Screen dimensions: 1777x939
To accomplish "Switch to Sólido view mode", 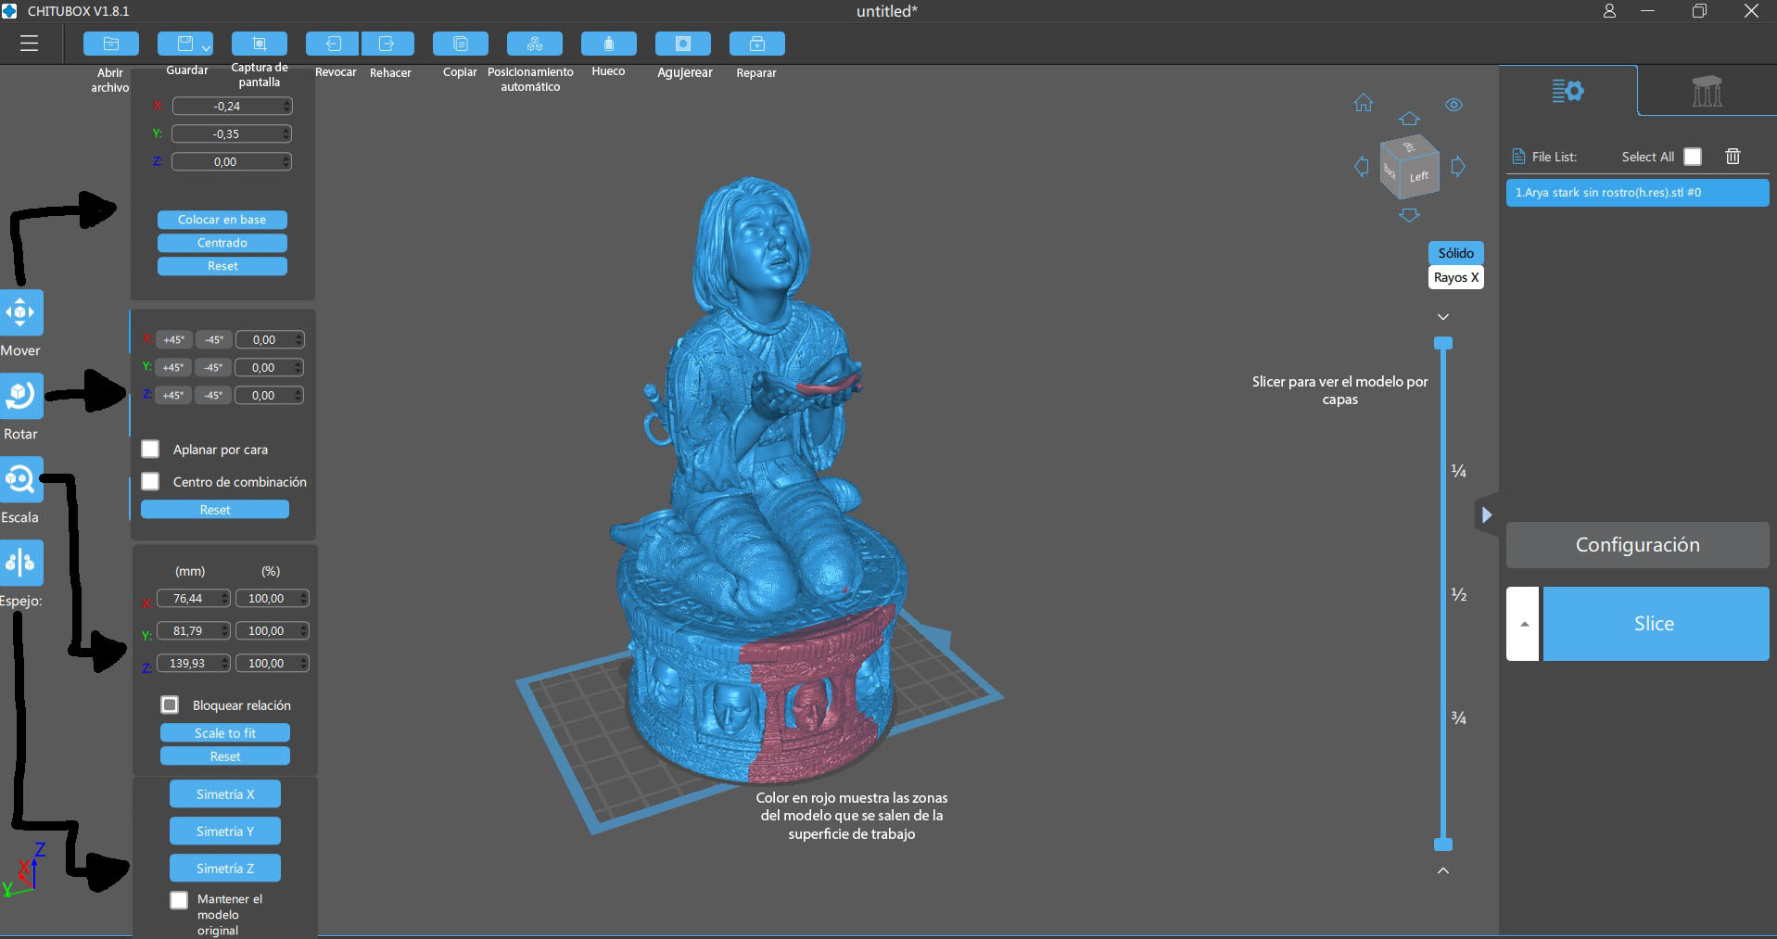I will (x=1456, y=253).
